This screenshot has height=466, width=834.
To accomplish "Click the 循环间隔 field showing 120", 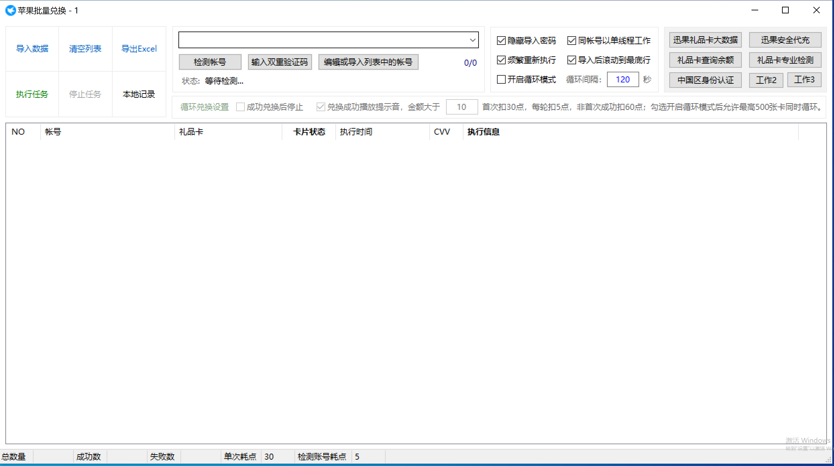I will point(623,80).
